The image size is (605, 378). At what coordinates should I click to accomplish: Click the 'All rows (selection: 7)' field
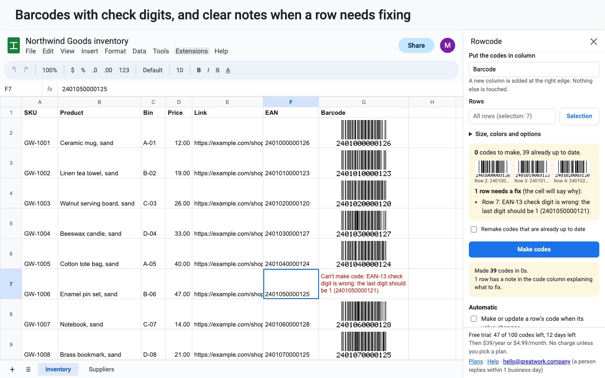pyautogui.click(x=512, y=116)
